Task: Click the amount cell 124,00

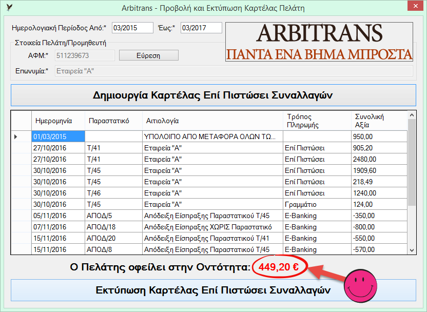Action: point(379,204)
